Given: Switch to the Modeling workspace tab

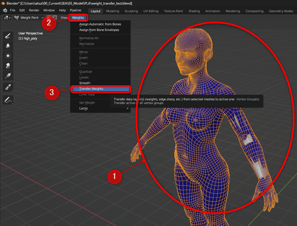Looking at the screenshot, I should coord(112,11).
